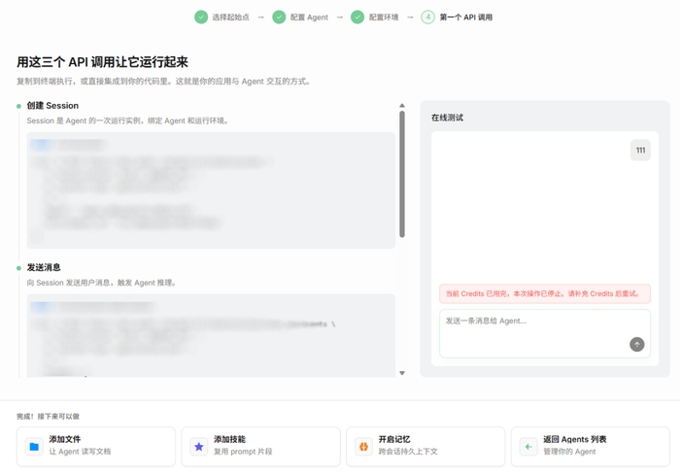Click the green check for 配置环境 step
The width and height of the screenshot is (680, 474).
357,17
